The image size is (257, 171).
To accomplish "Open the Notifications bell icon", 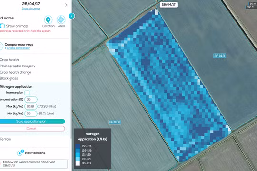I will click(x=20, y=153).
